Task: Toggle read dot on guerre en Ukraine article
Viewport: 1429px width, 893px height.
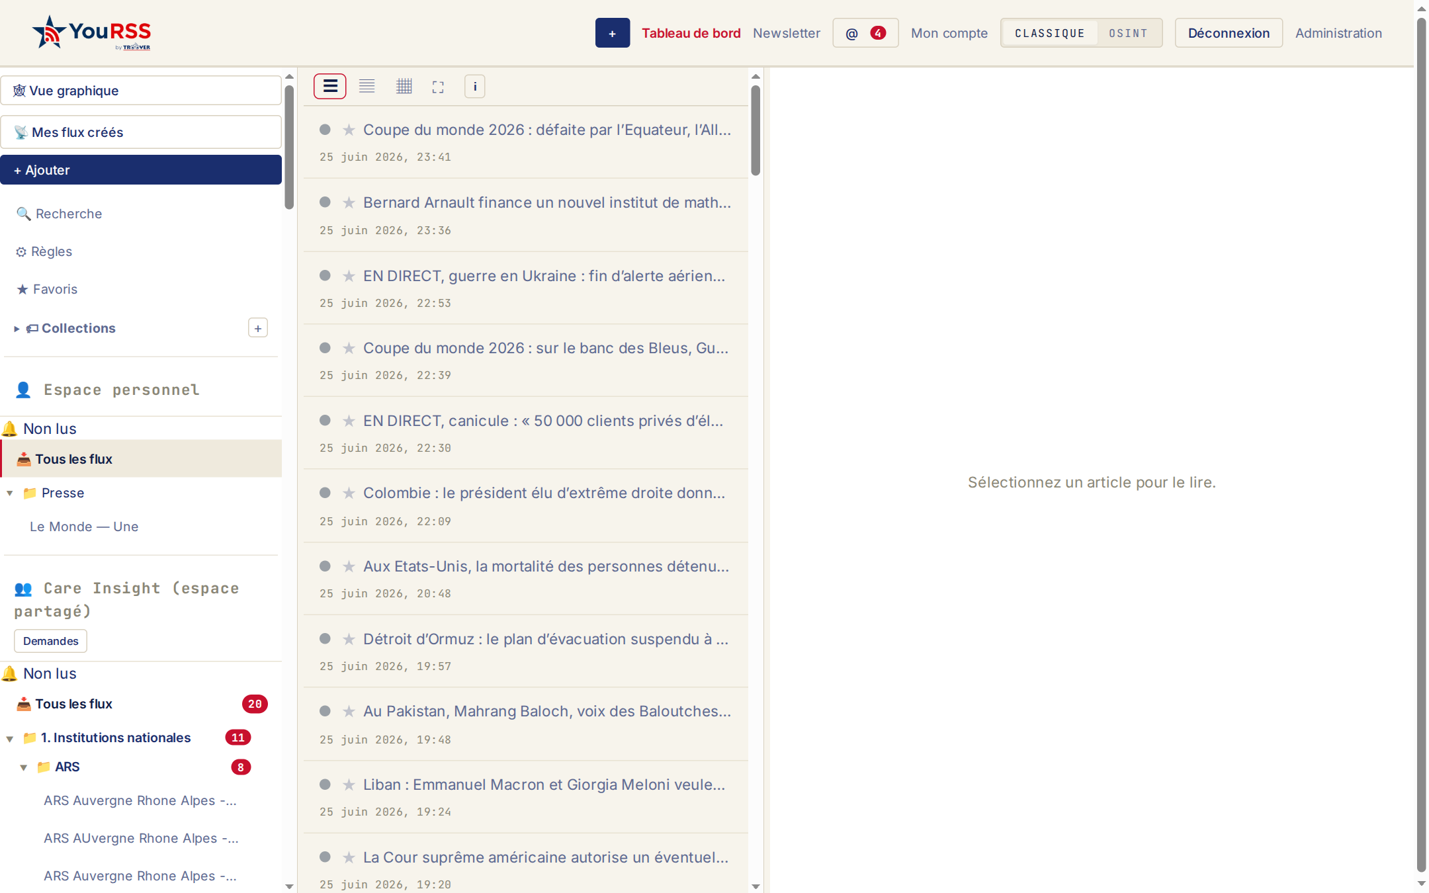Action: tap(325, 275)
